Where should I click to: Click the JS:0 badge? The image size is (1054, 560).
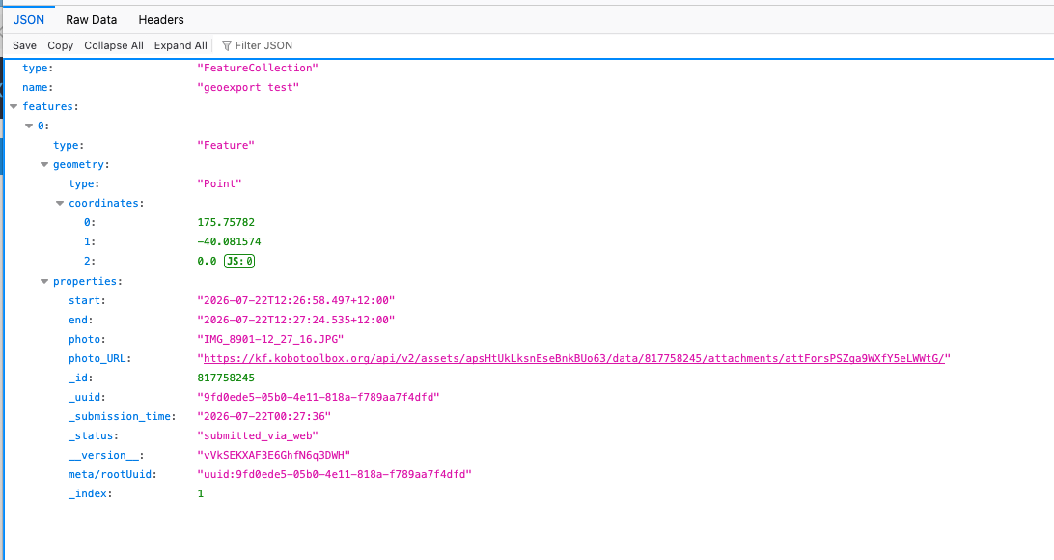click(x=239, y=261)
